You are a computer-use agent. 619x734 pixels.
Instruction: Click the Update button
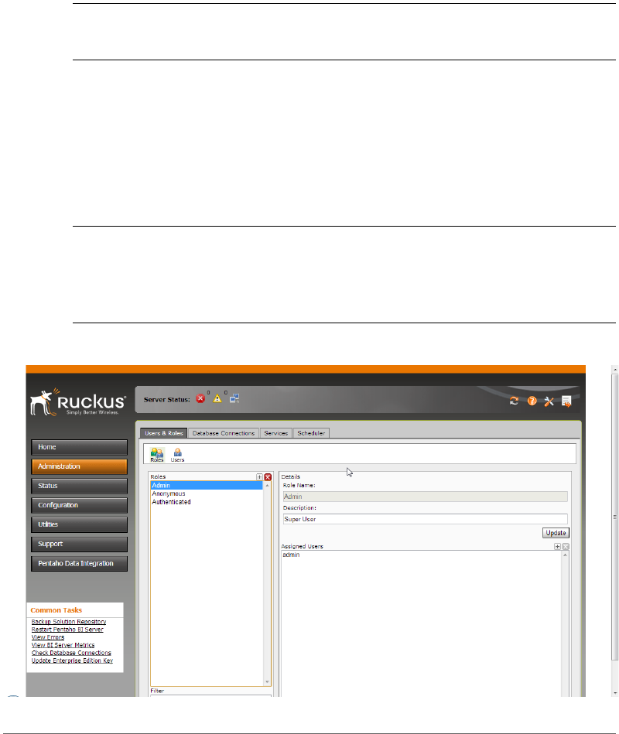tap(556, 533)
